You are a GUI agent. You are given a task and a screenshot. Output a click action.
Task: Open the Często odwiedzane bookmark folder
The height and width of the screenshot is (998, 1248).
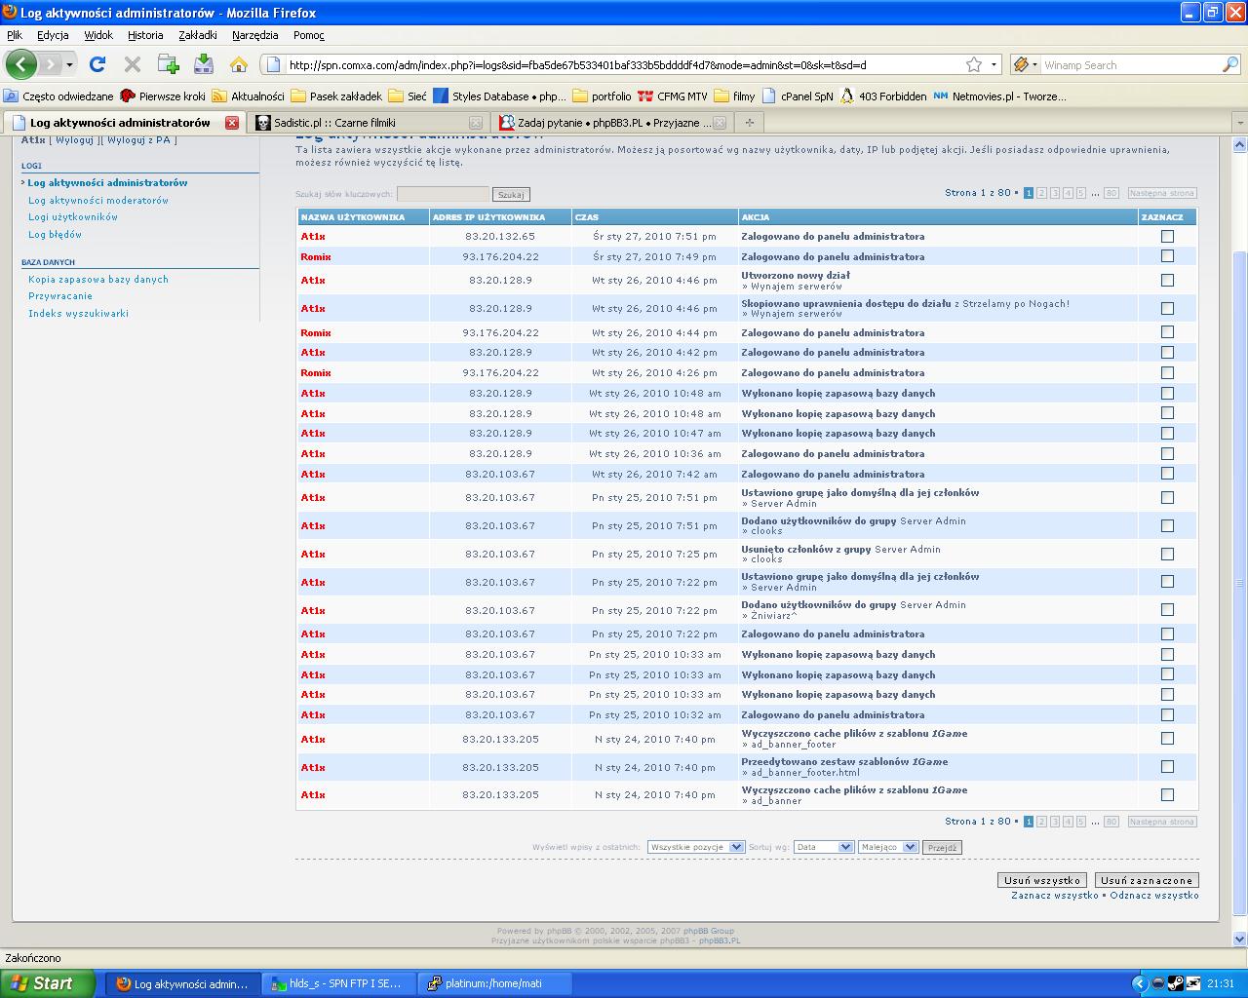[58, 96]
